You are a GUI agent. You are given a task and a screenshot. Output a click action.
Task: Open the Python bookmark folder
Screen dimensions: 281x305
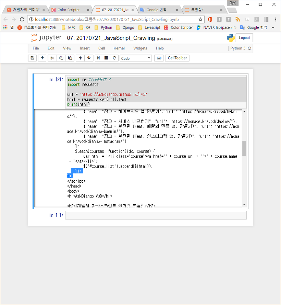103,27
